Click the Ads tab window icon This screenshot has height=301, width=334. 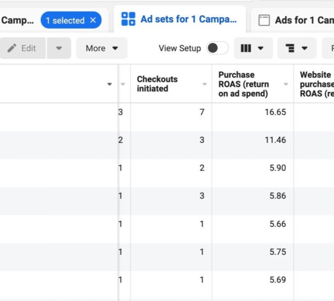[265, 20]
